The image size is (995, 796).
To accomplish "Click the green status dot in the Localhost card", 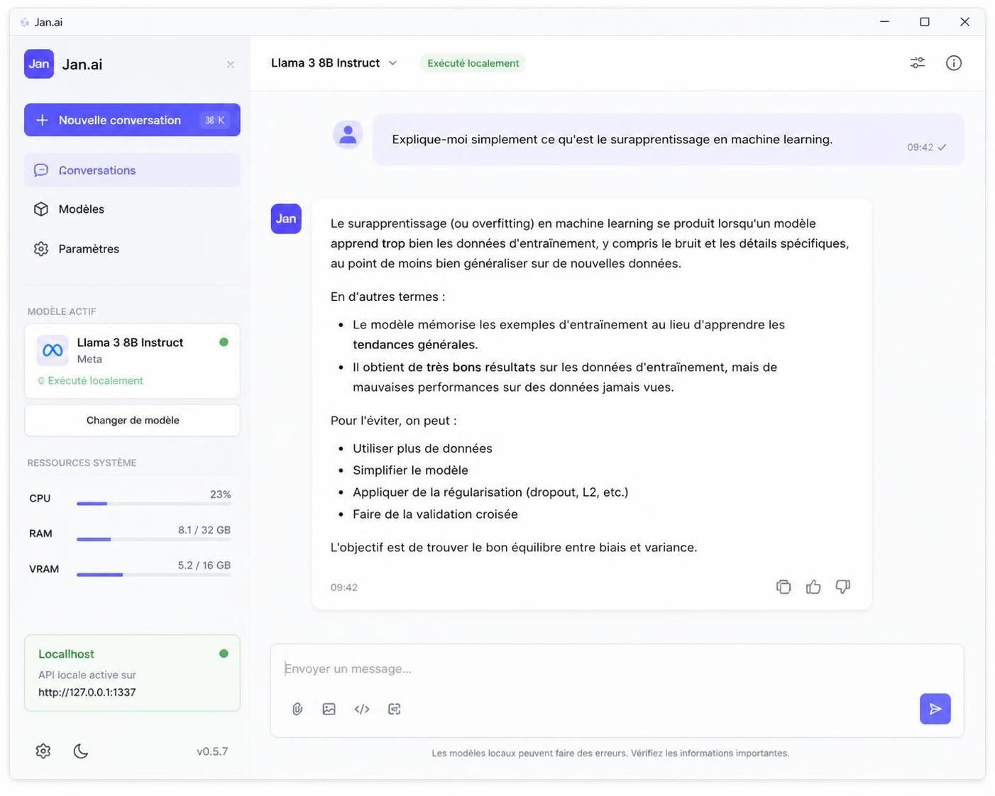I will 224,653.
